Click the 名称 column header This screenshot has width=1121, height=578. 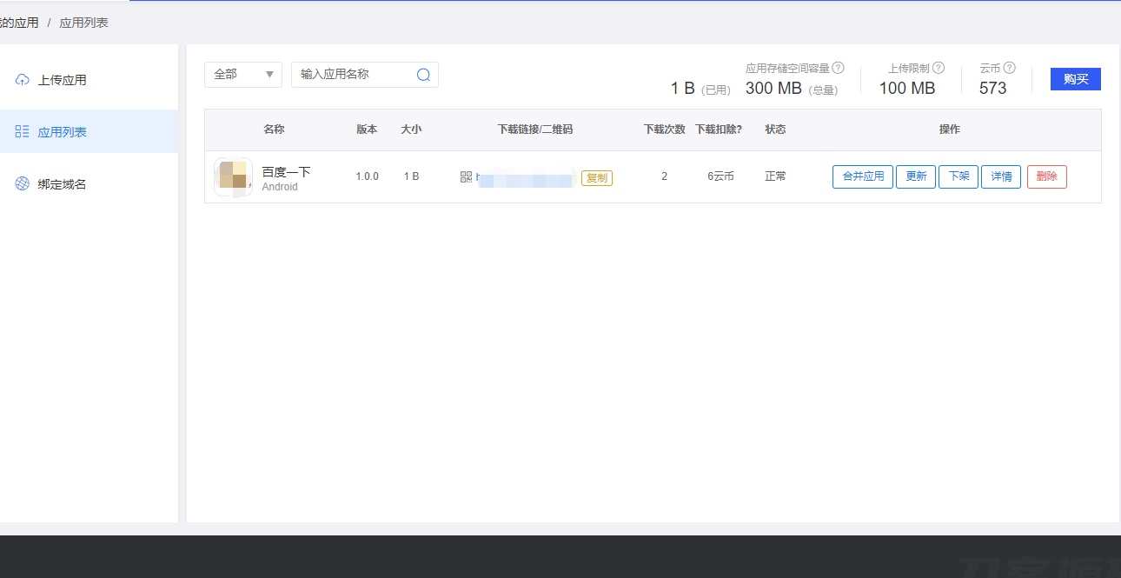coord(274,130)
